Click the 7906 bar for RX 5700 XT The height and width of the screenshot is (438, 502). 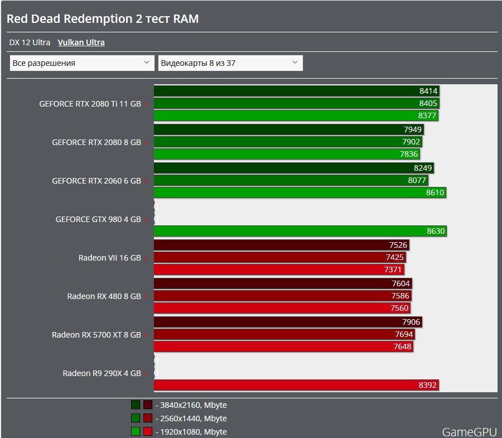click(x=288, y=322)
